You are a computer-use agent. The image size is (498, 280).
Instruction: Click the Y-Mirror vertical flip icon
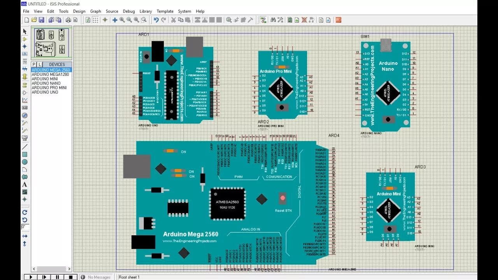(25, 243)
